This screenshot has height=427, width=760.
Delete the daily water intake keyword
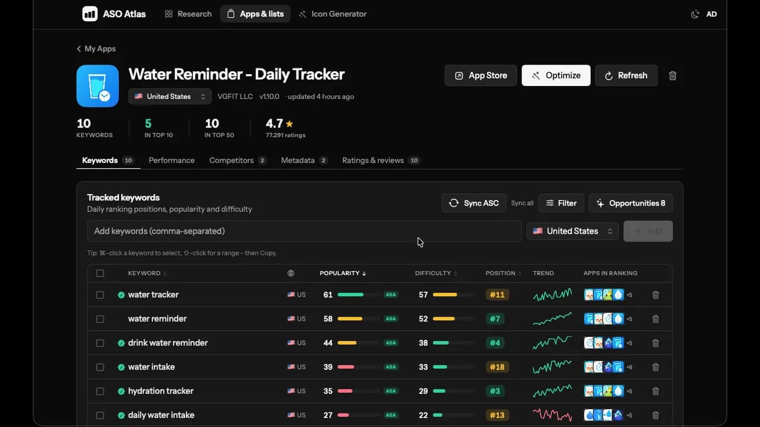(x=655, y=415)
